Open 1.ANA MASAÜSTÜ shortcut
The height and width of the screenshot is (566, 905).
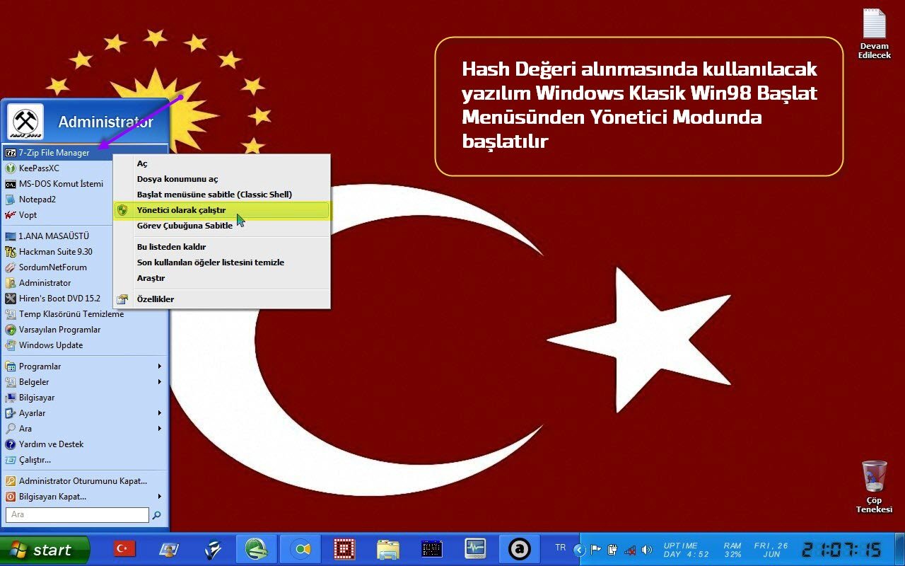(x=85, y=236)
